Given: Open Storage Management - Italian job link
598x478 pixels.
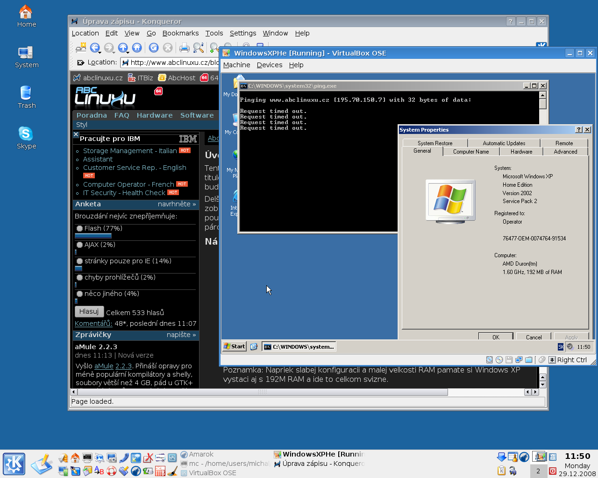Looking at the screenshot, I should click(x=130, y=151).
